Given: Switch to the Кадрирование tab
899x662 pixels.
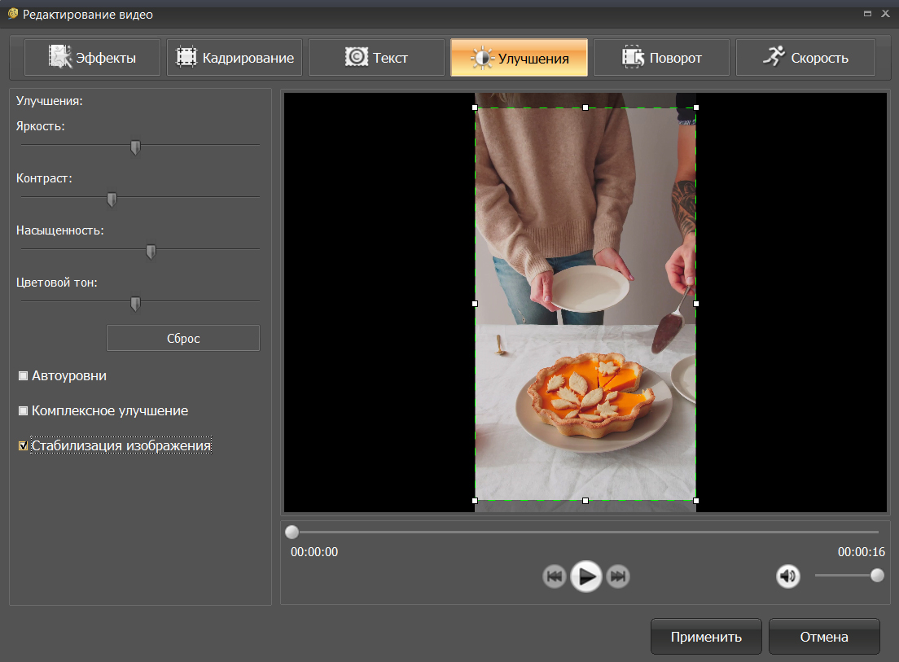Looking at the screenshot, I should coord(235,57).
